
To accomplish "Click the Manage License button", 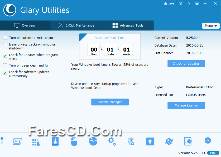I will pyautogui.click(x=186, y=105).
